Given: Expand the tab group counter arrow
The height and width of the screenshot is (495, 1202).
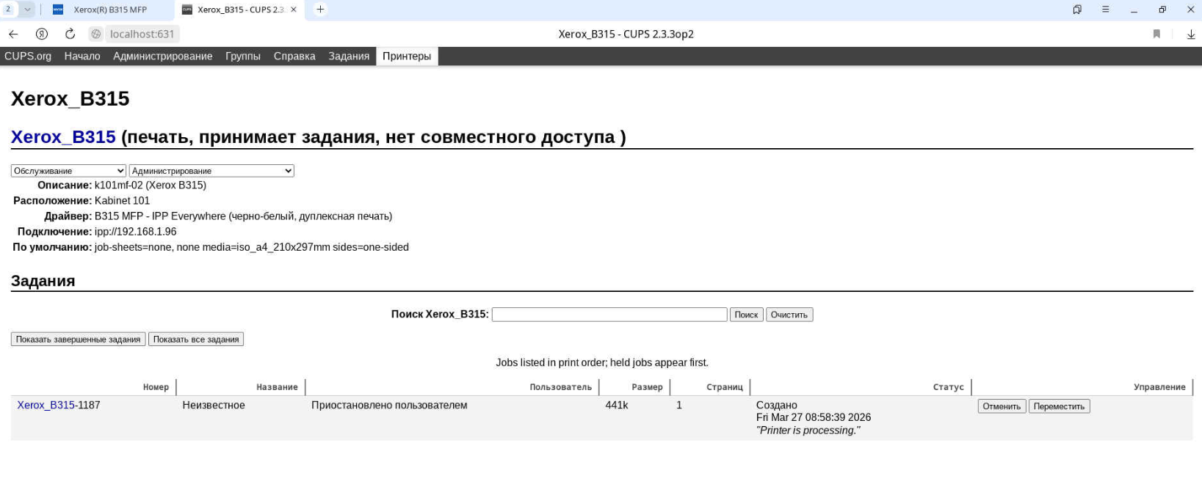Looking at the screenshot, I should coord(27,10).
